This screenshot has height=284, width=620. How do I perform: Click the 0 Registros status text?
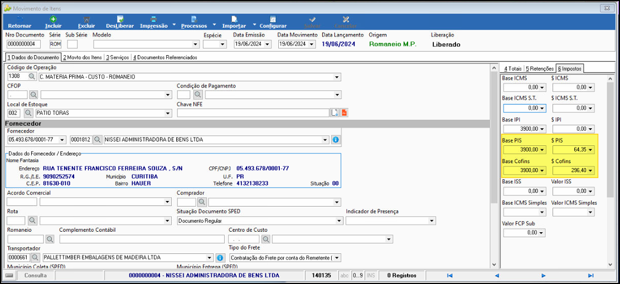pyautogui.click(x=402, y=275)
